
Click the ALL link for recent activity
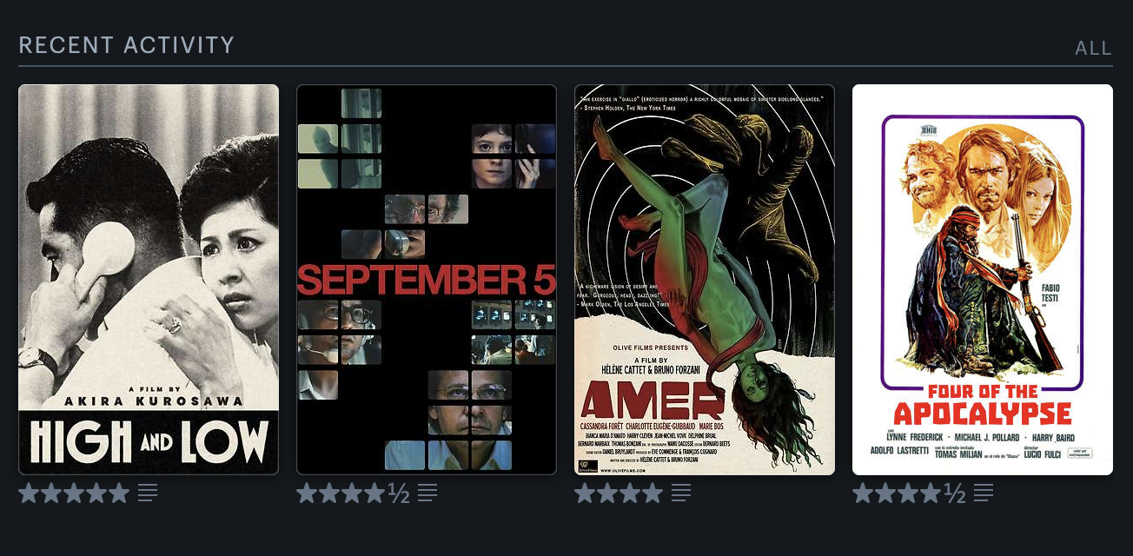point(1093,48)
